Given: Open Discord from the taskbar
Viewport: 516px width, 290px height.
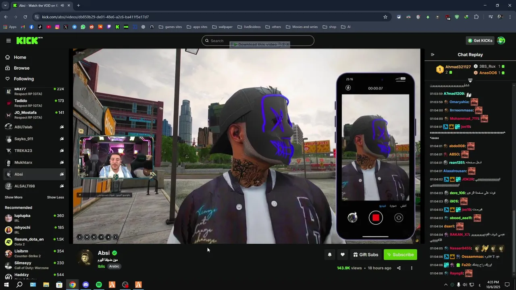Looking at the screenshot, I should click(x=85, y=285).
